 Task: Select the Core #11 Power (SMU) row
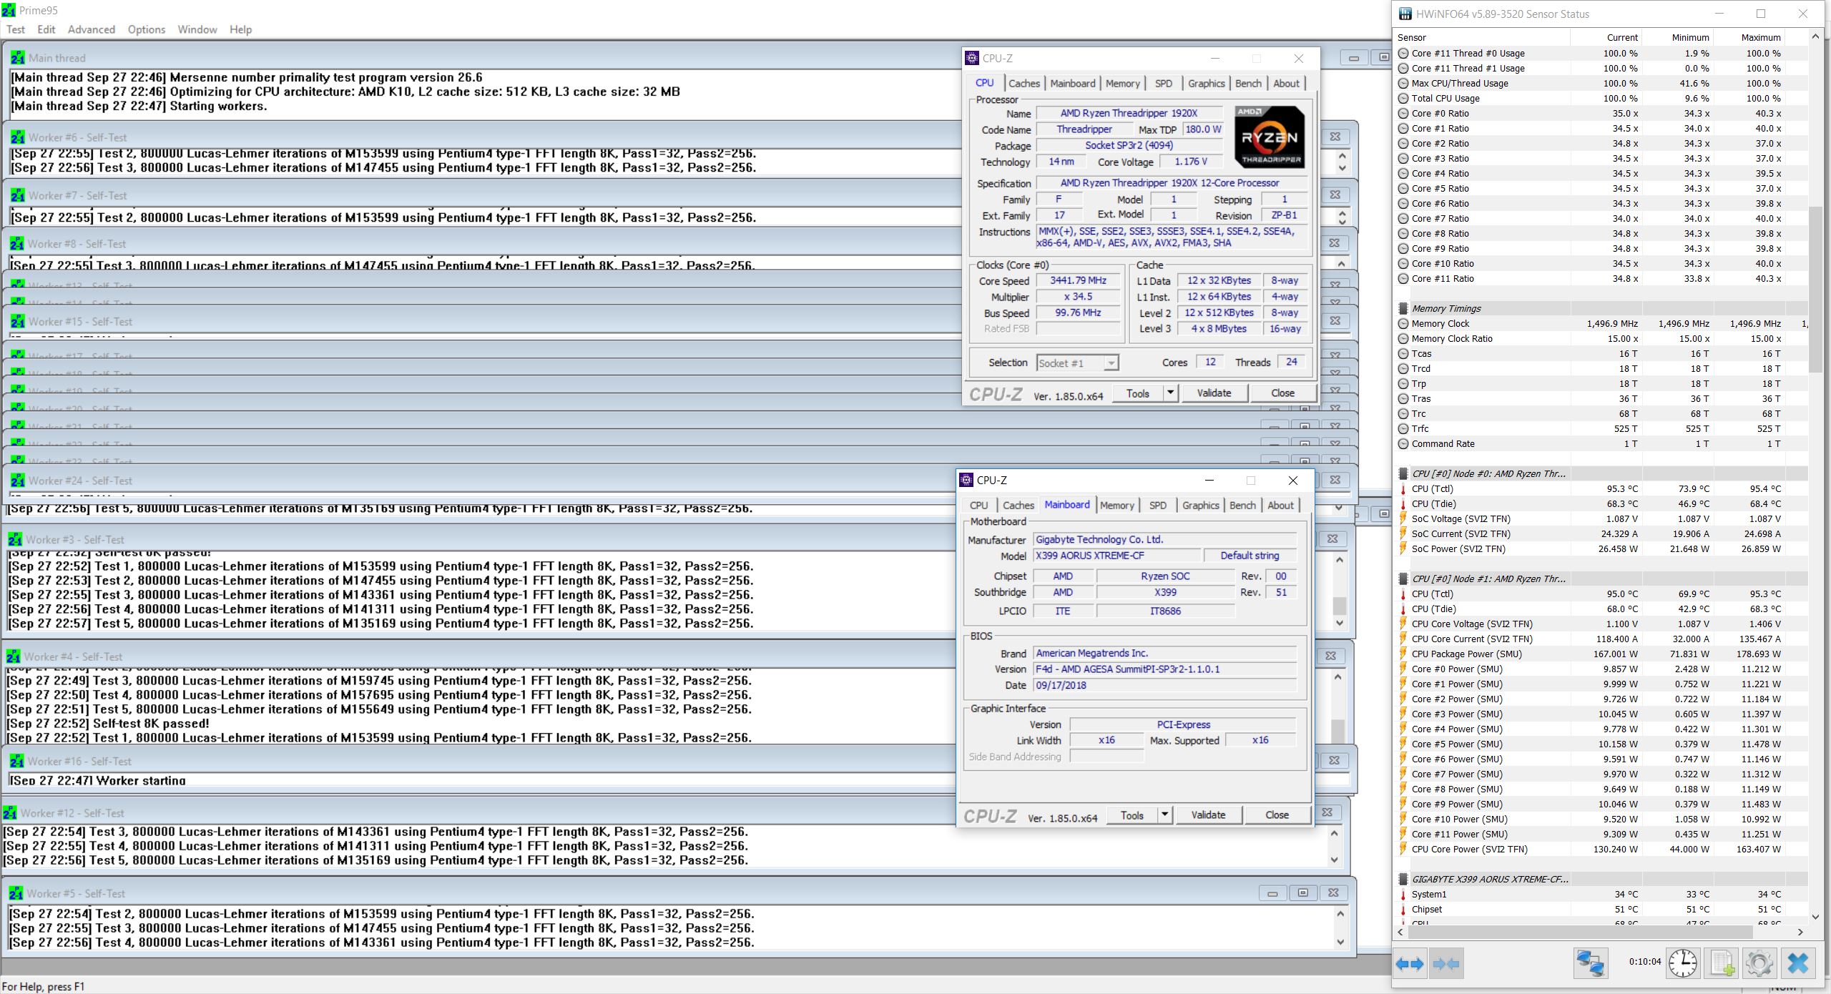tap(1601, 835)
